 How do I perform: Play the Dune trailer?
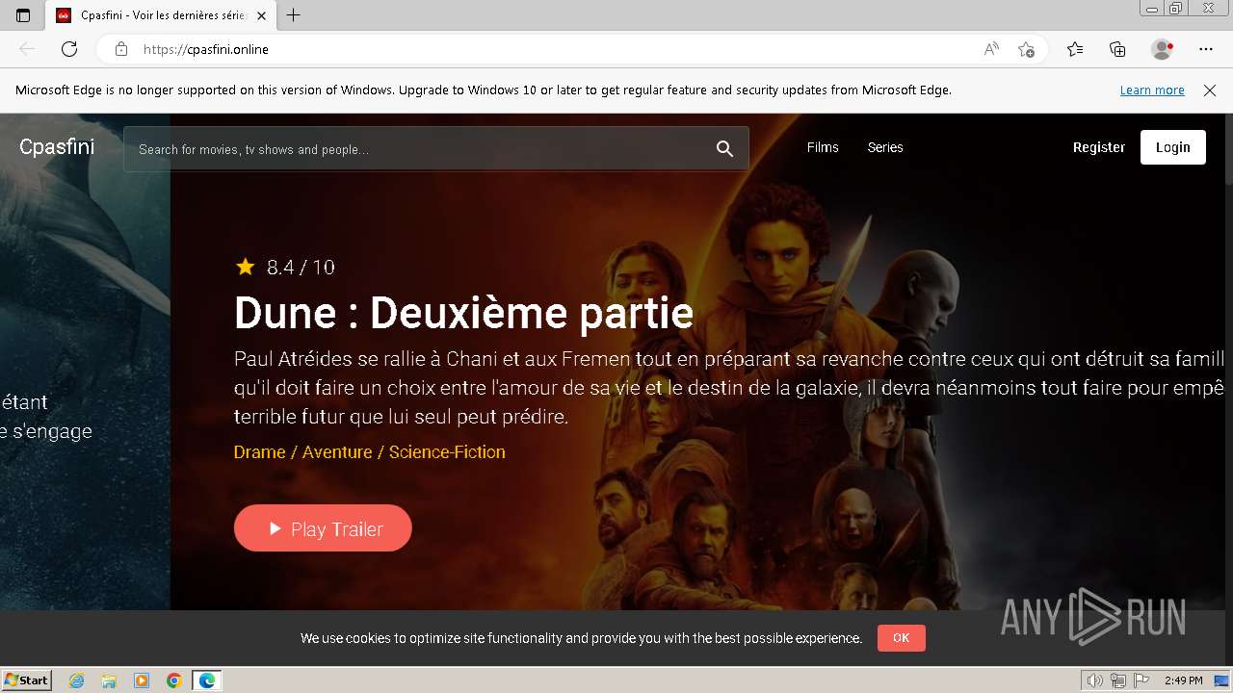tap(323, 528)
